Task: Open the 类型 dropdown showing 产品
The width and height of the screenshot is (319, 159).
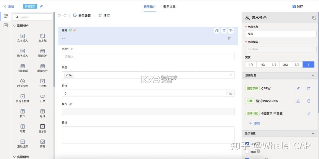Action: click(x=148, y=75)
